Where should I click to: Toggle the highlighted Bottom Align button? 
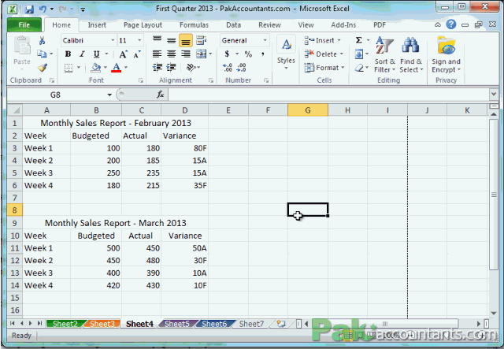[x=186, y=40]
